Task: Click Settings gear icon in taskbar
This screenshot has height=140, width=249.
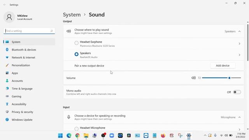Action: pyautogui.click(x=189, y=136)
